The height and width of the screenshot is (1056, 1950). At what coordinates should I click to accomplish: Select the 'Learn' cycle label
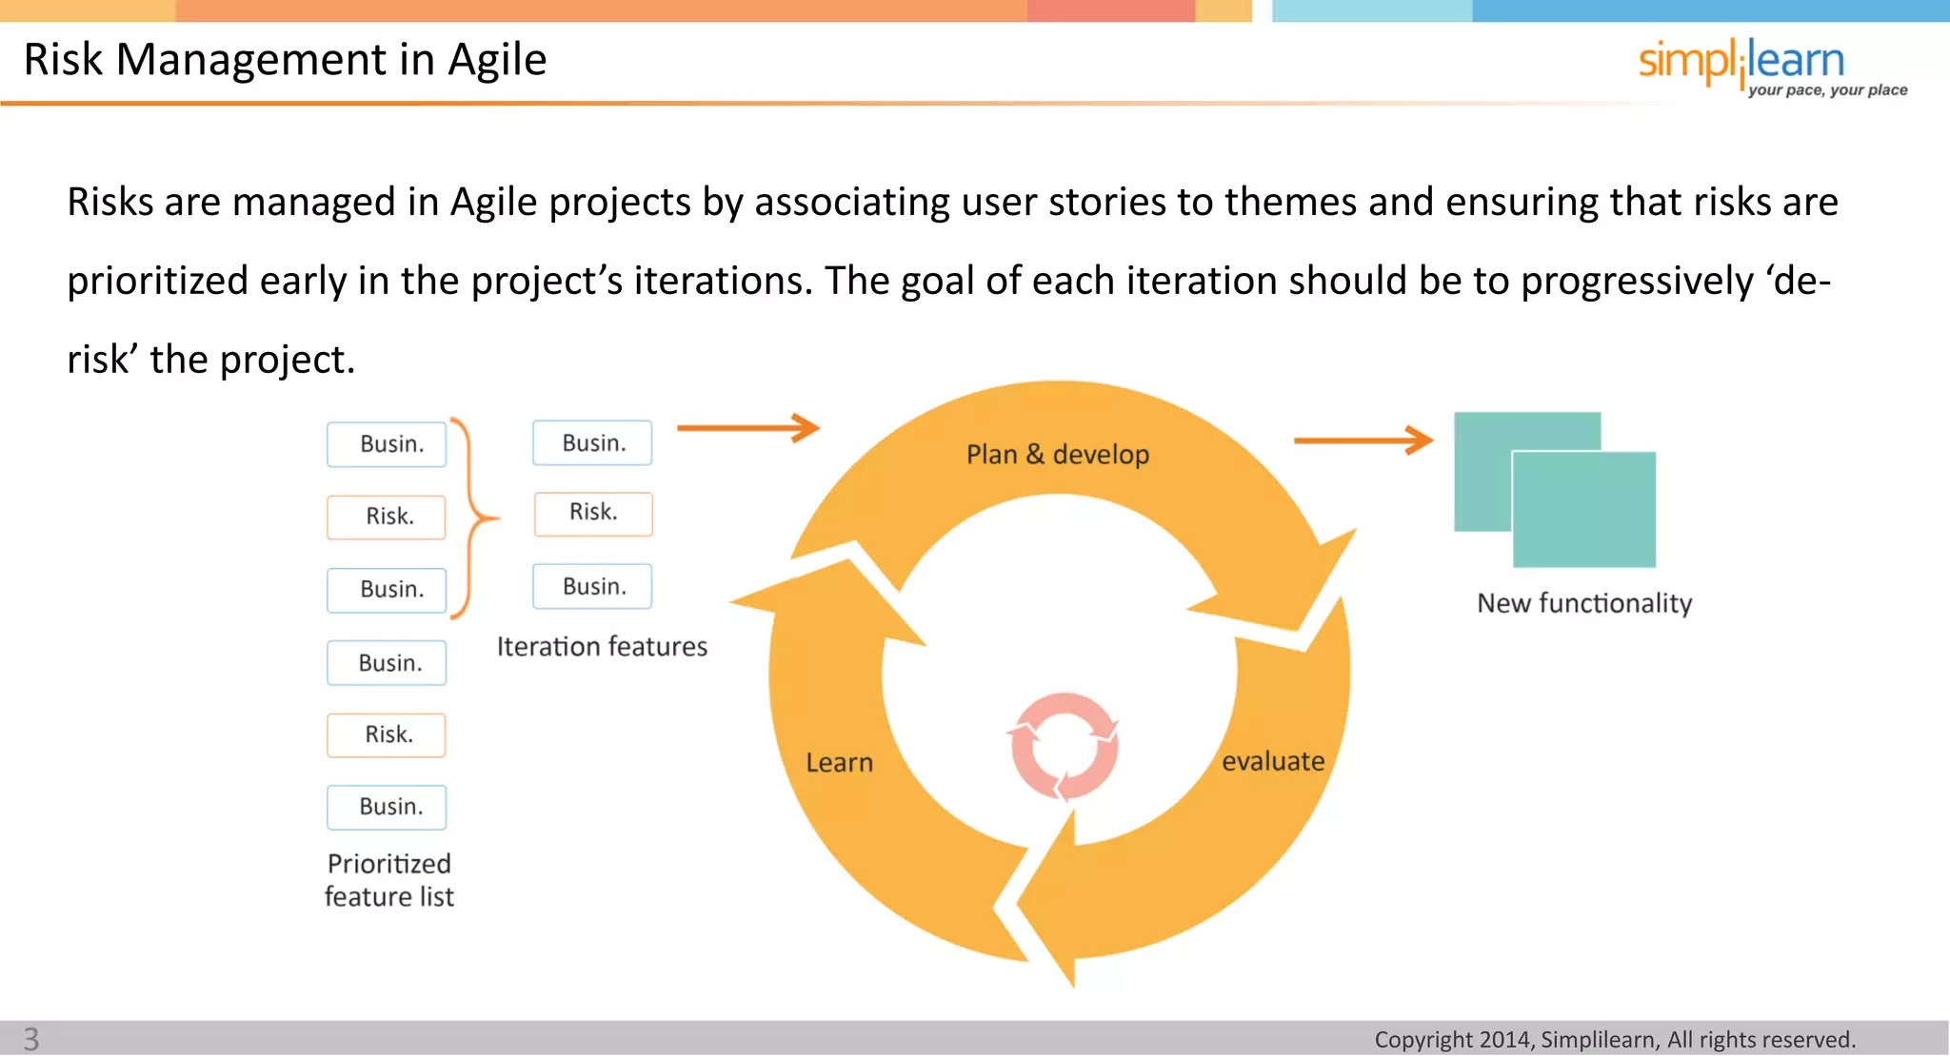click(839, 762)
